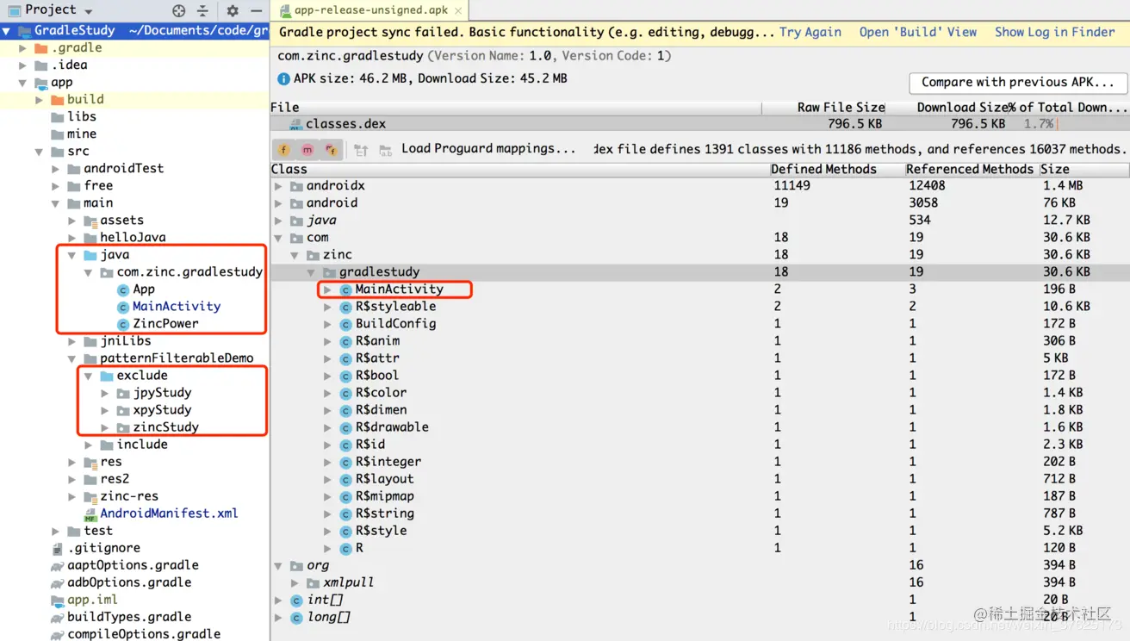
Task: Click the app.iml file icon
Action: pos(57,600)
